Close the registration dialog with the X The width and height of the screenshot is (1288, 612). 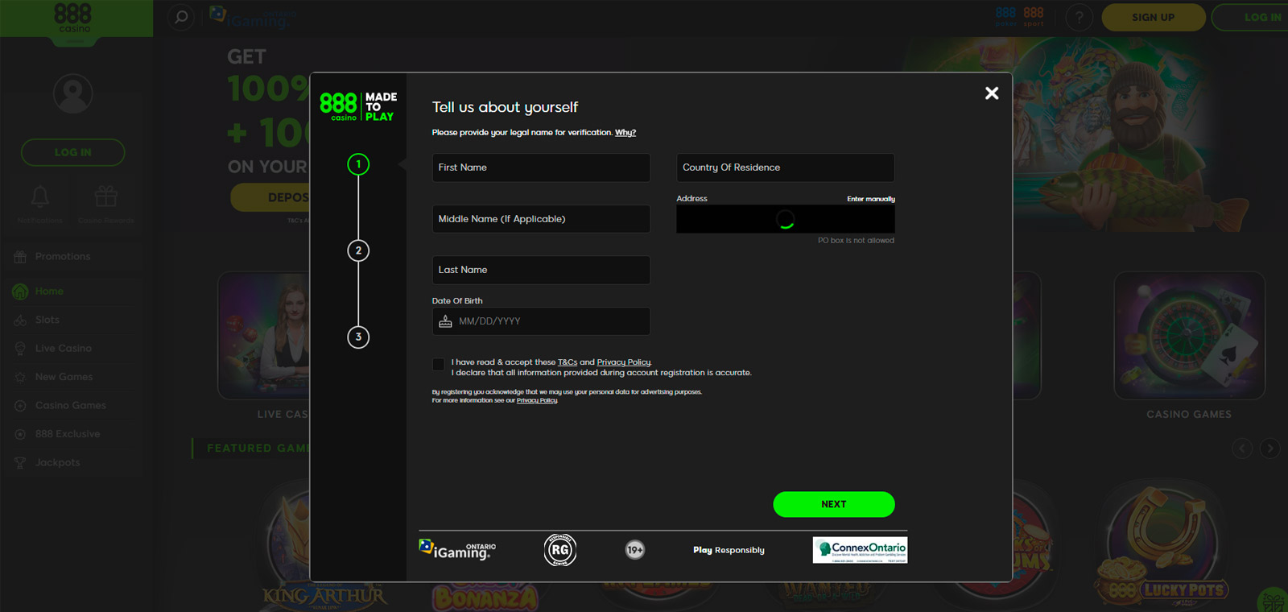tap(992, 93)
